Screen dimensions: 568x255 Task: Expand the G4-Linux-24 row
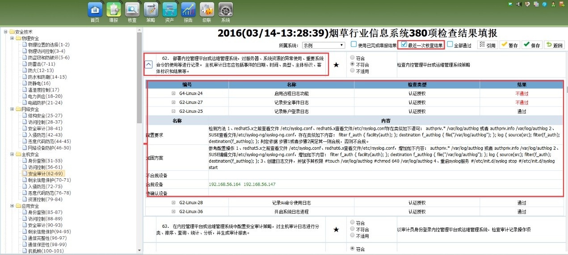point(173,93)
